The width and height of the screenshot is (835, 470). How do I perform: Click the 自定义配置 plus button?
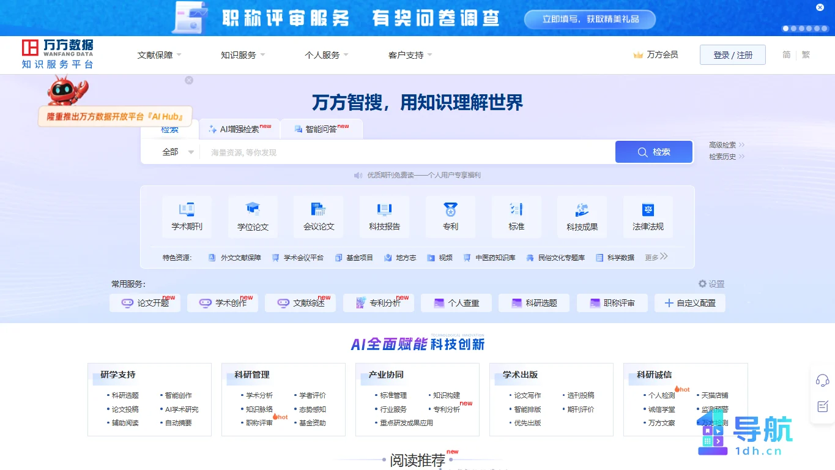click(690, 303)
